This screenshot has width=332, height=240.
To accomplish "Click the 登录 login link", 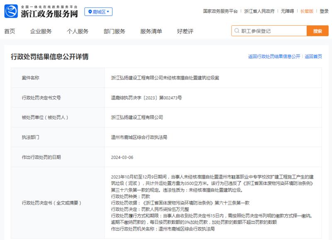I will click(x=324, y=11).
